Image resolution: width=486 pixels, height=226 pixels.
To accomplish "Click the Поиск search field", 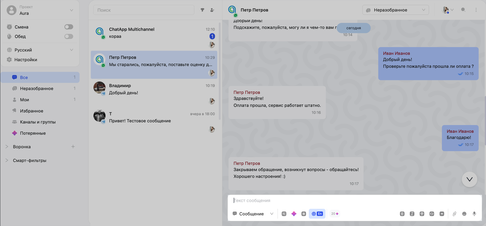I will point(144,10).
